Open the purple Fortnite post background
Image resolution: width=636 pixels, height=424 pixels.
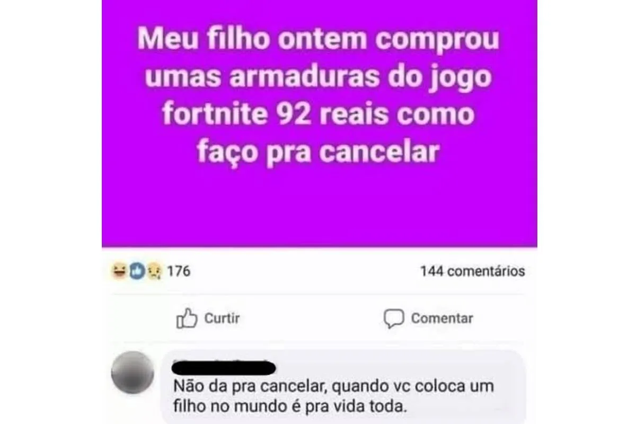coord(320,123)
